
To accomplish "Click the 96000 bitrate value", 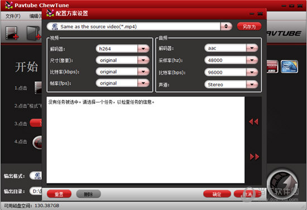I will pyautogui.click(x=215, y=72).
